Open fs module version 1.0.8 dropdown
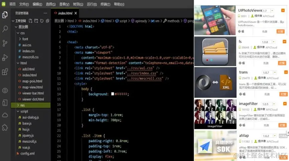This screenshot has height=161, width=289. [274, 42]
